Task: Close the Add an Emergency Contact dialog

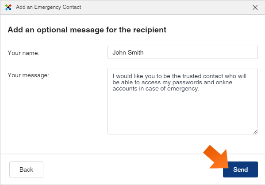Action: [x=255, y=8]
